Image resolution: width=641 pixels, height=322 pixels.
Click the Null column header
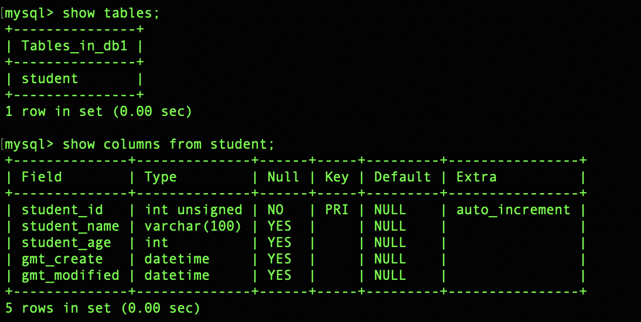pos(284,177)
